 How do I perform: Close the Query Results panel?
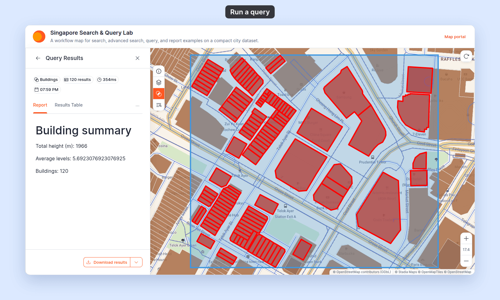click(137, 58)
